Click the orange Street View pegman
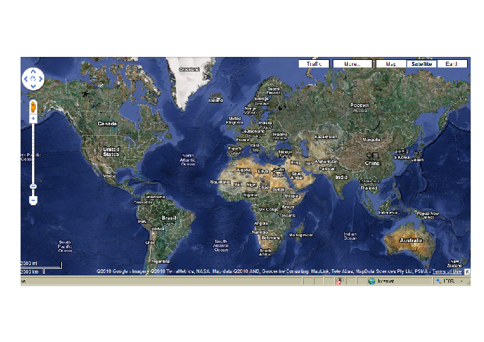 tap(33, 107)
